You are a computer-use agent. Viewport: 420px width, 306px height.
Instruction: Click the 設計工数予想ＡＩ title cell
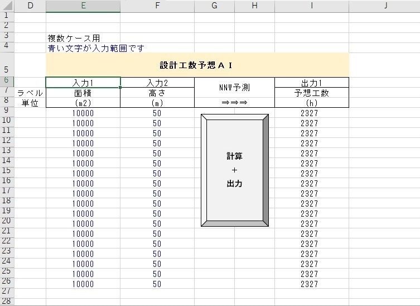[197, 65]
